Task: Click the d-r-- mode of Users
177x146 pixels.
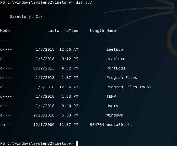Action: click(6, 106)
